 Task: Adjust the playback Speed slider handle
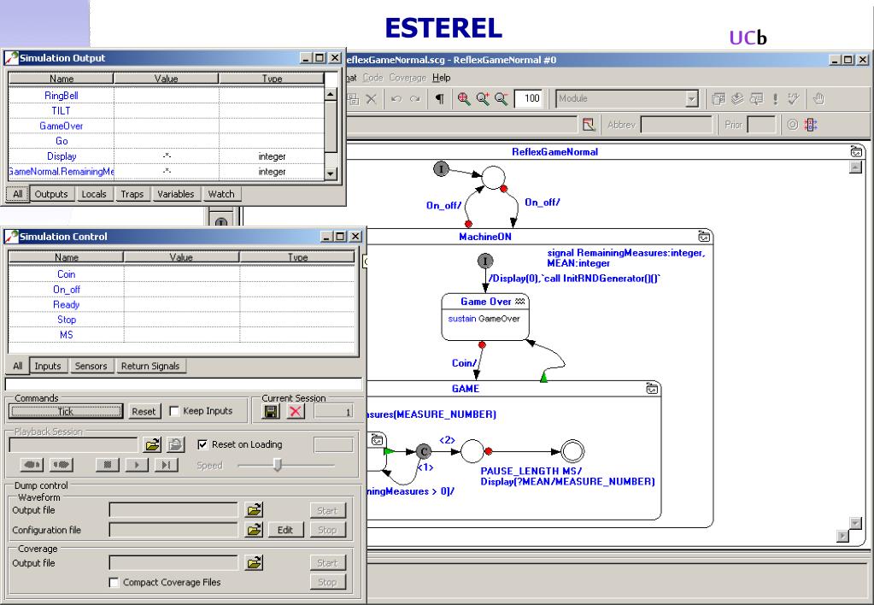click(x=278, y=465)
